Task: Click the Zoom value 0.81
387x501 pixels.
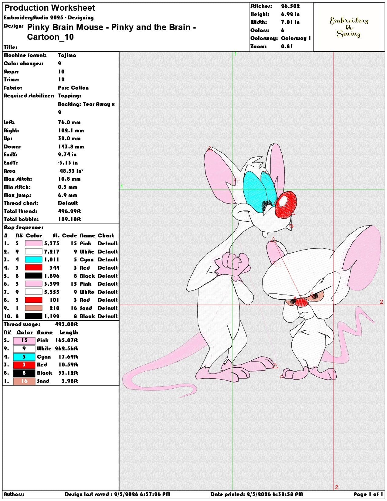Action: pos(287,46)
